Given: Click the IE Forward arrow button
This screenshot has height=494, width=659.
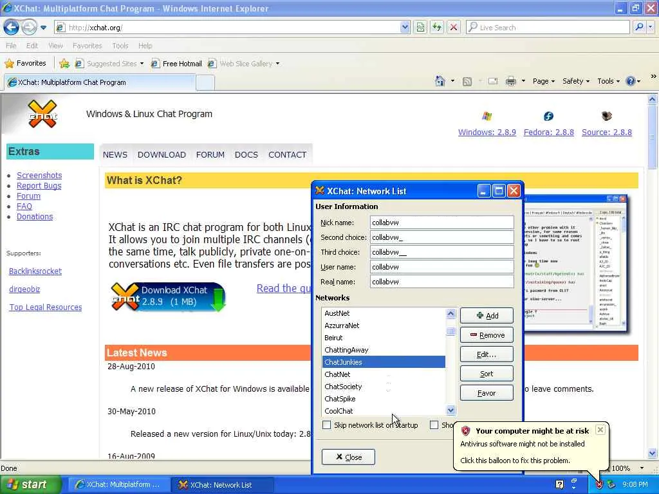Looking at the screenshot, I should pos(29,27).
